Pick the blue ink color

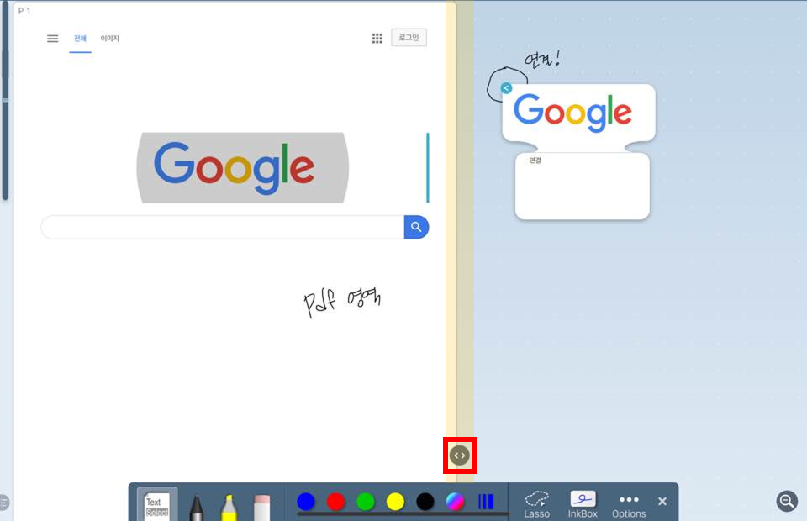pyautogui.click(x=306, y=501)
